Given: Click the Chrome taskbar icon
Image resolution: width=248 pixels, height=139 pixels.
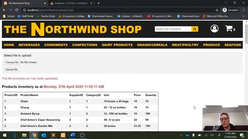Looking at the screenshot, I should coord(34,135).
